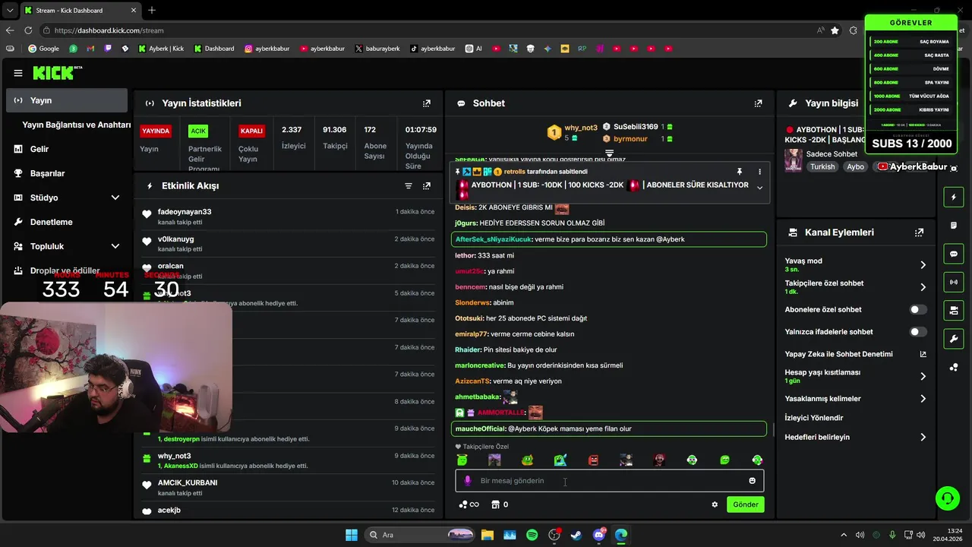972x547 pixels.
Task: Send message with the Gönder button
Action: [x=745, y=504]
